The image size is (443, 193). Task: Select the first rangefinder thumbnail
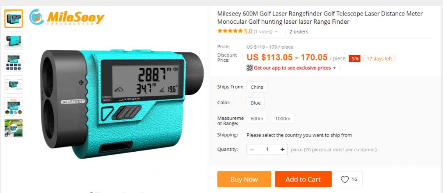(14, 18)
